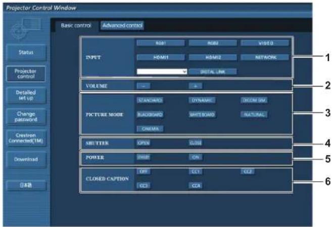Viewport: 333px width, 227px height.
Task: Select HDMI2 input
Action: pos(213,57)
